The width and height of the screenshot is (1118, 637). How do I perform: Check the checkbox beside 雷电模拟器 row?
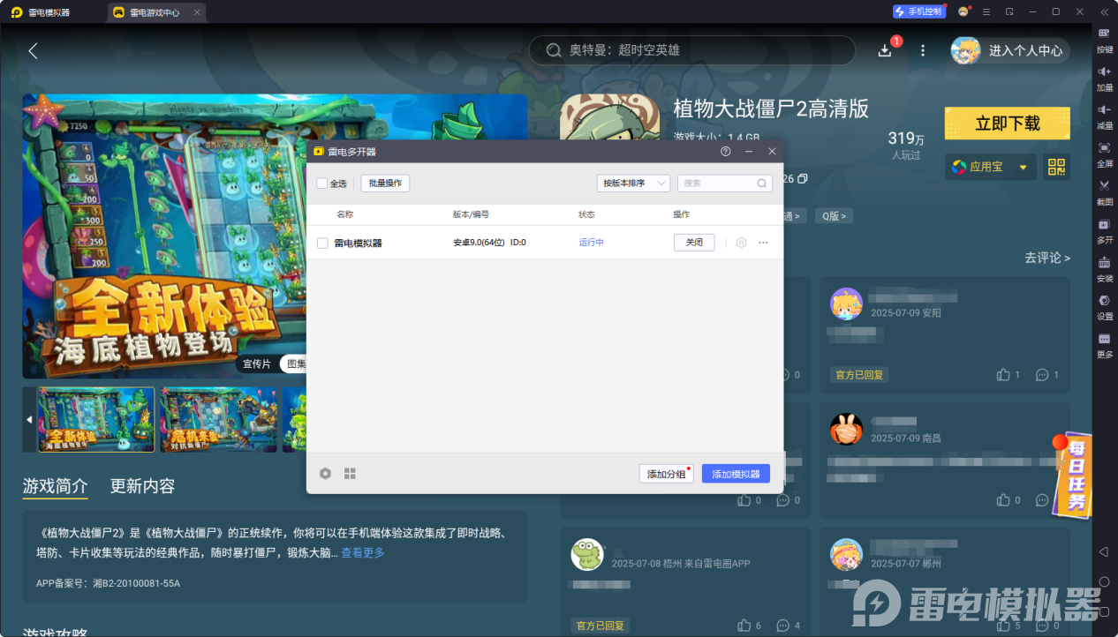(x=322, y=243)
